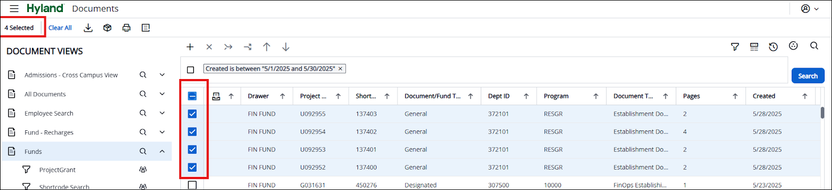Sort by Document/Fund T... column

coord(439,96)
